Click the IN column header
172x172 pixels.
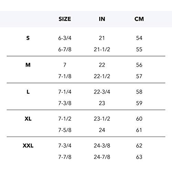pos(102,19)
